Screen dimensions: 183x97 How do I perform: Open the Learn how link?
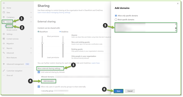pos(96,63)
